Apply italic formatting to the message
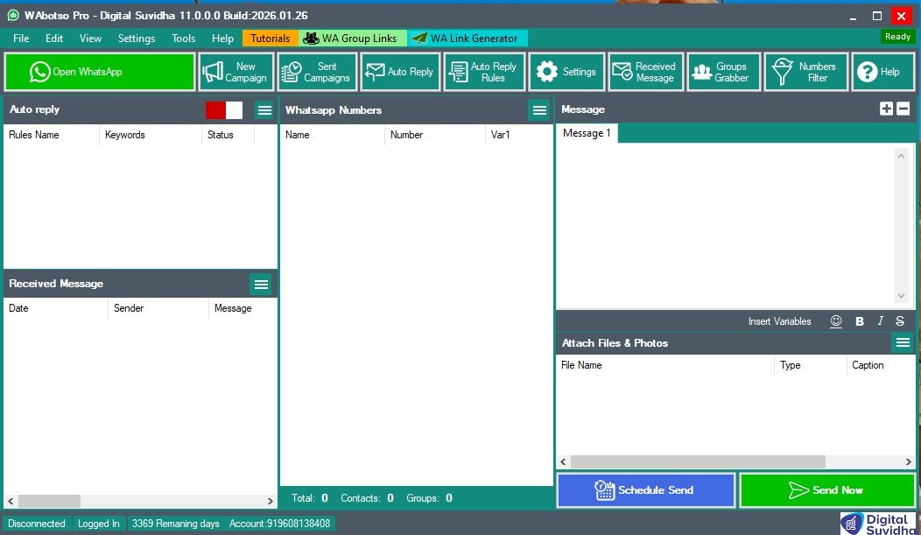The width and height of the screenshot is (921, 535). [880, 321]
